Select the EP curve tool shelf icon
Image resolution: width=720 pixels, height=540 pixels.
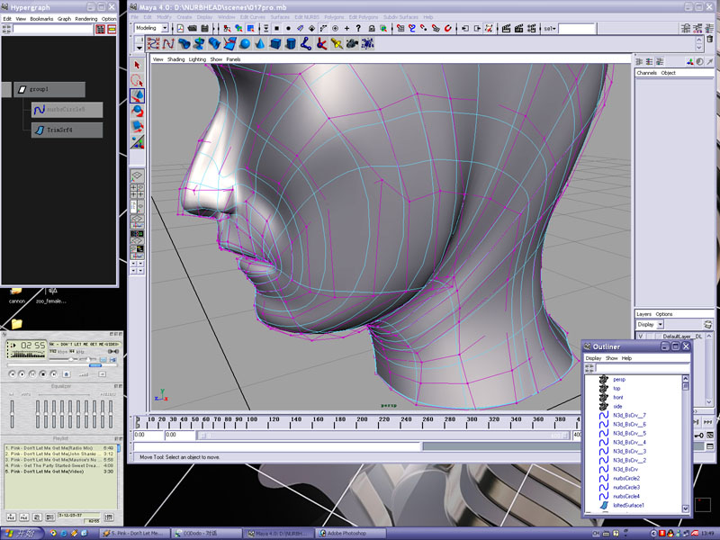click(168, 44)
